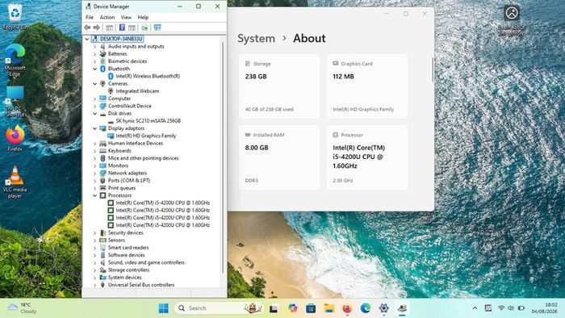Click the Graphics Card card showing 112 MB
This screenshot has height=318, width=565.
pyautogui.click(x=367, y=86)
